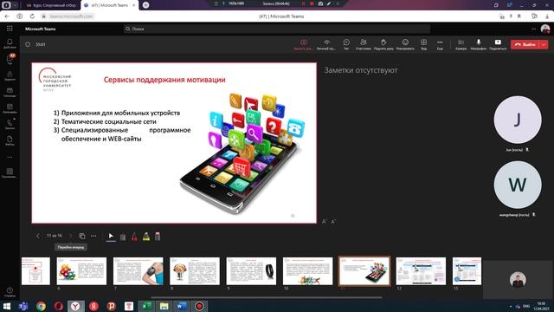Select participant J avatar
The image size is (554, 312).
[518, 120]
